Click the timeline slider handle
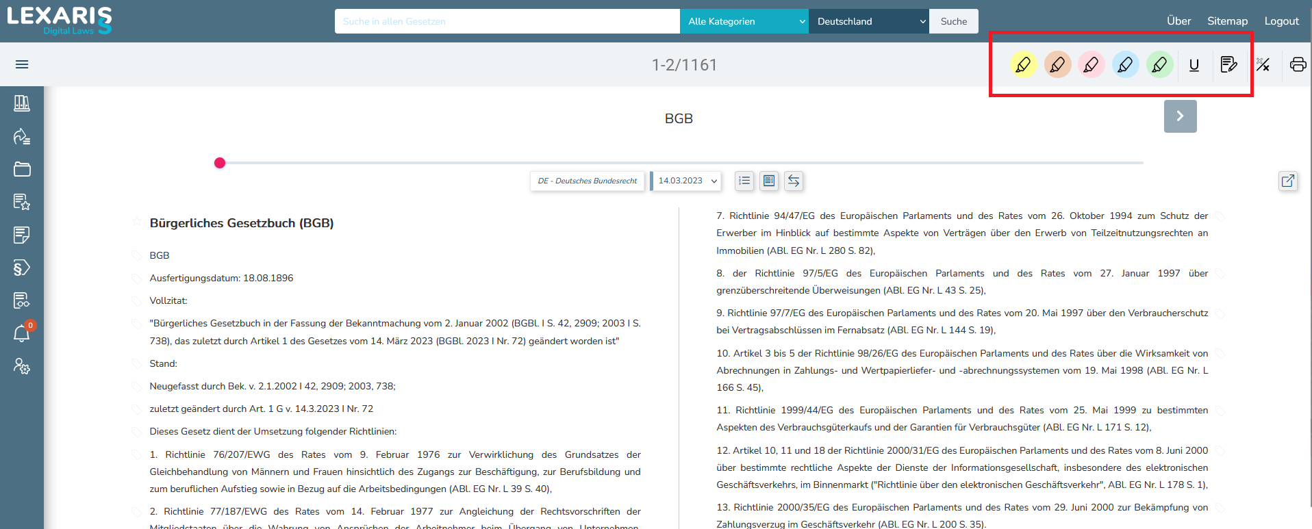The height and width of the screenshot is (529, 1312). click(220, 163)
